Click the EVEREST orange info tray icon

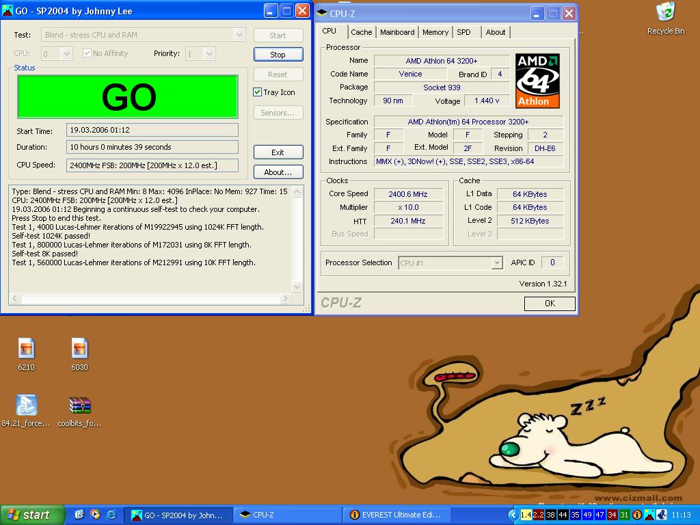coord(637,515)
